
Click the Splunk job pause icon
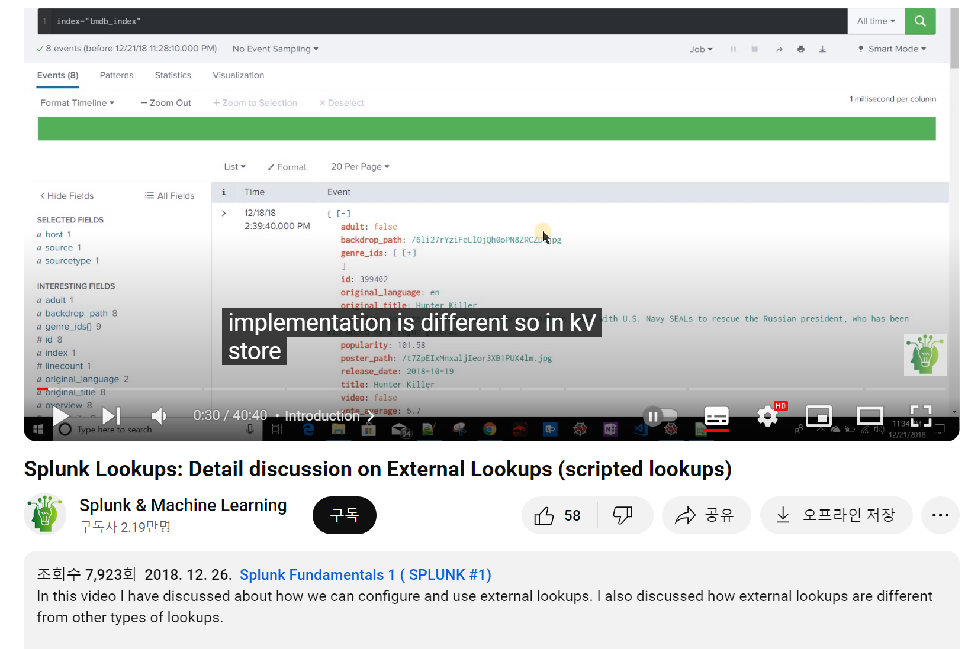733,49
